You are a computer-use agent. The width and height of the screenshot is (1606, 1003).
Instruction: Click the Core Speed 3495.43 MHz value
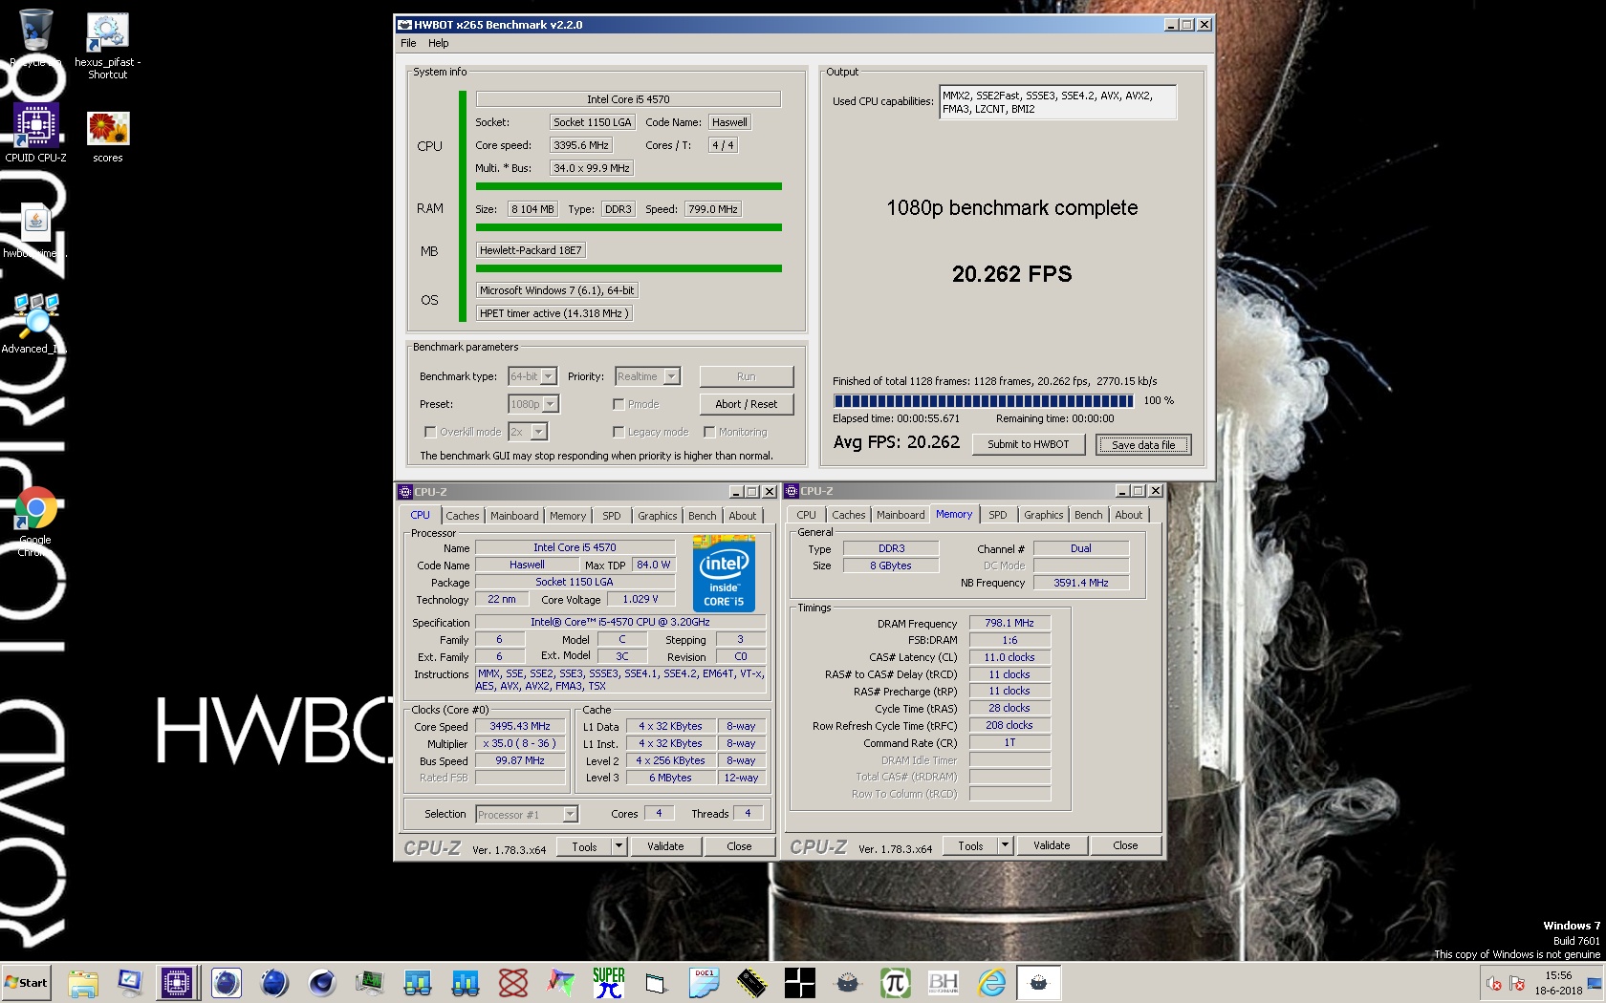pyautogui.click(x=520, y=727)
